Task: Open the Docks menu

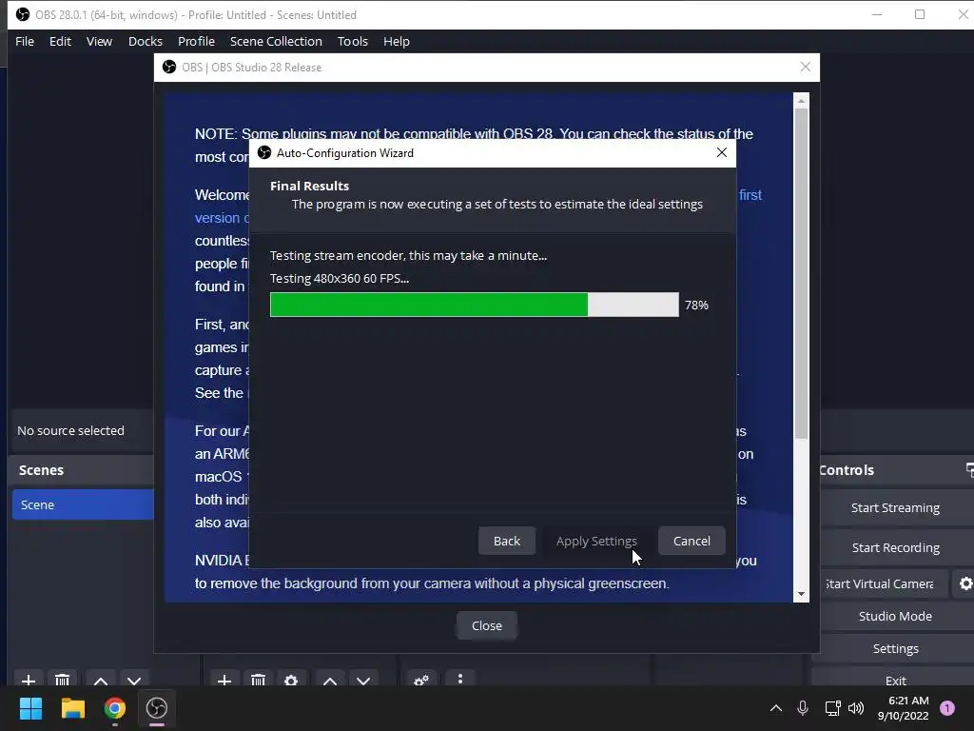Action: click(x=146, y=41)
